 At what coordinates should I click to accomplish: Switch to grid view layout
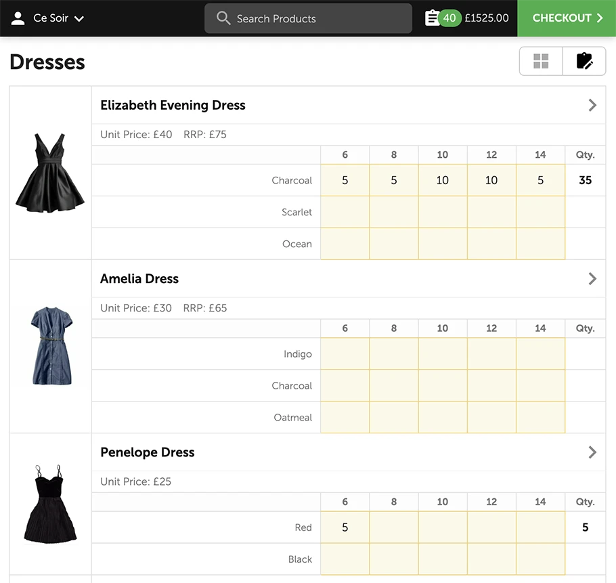click(x=541, y=62)
